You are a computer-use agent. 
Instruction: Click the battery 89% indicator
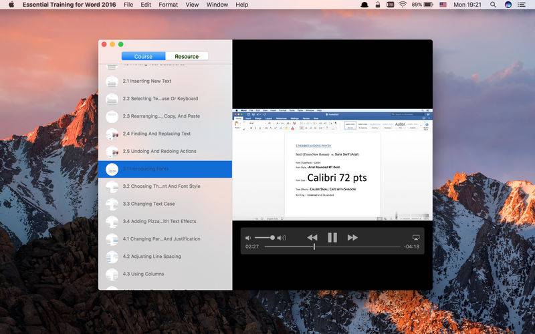pos(422,5)
